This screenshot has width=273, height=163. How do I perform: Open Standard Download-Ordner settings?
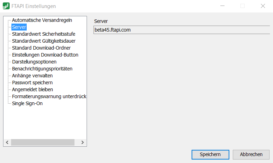[x=41, y=48]
